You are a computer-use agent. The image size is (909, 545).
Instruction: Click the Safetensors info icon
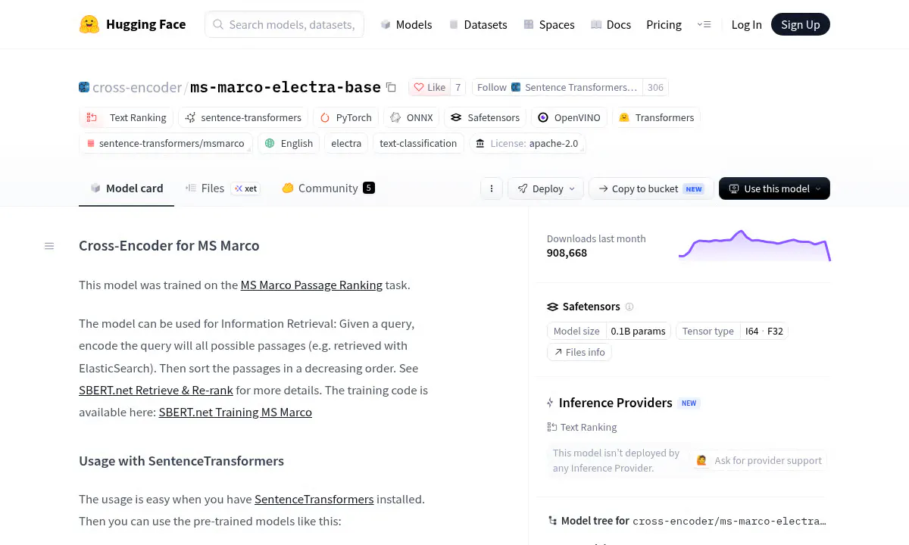(629, 307)
